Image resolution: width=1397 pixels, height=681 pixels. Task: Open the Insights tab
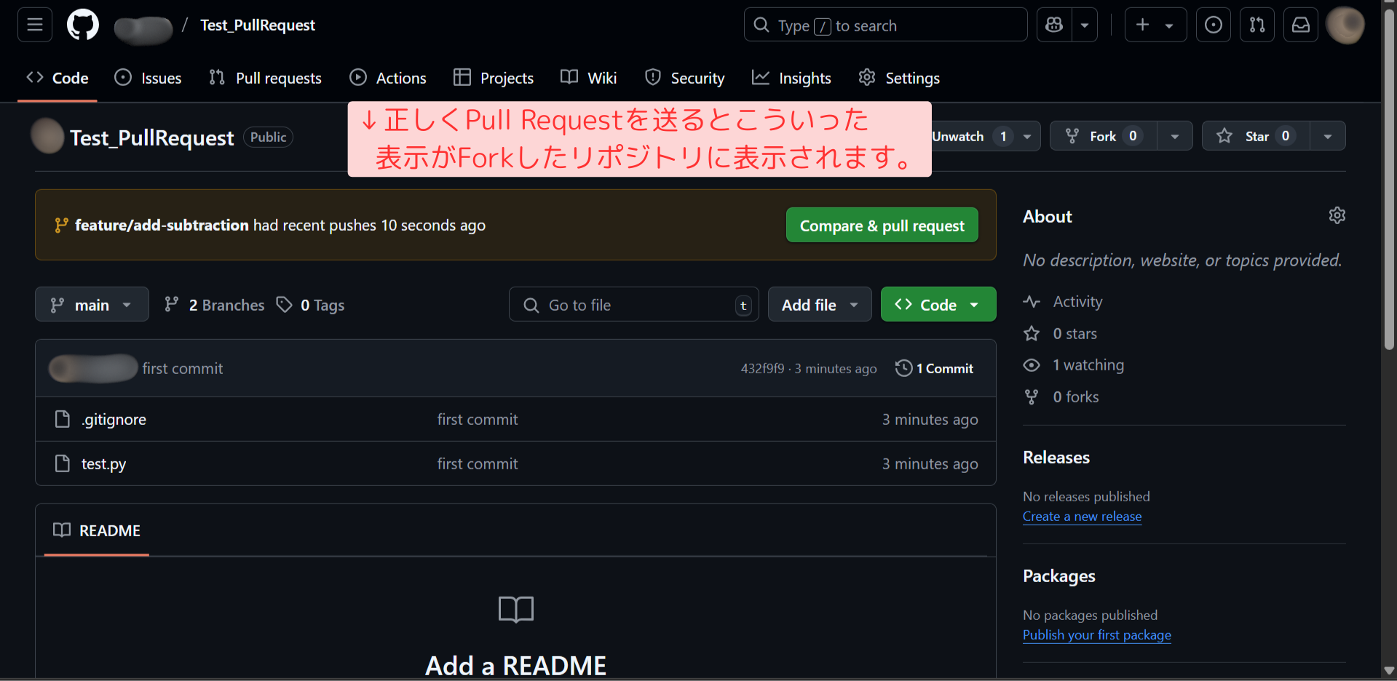pyautogui.click(x=791, y=78)
